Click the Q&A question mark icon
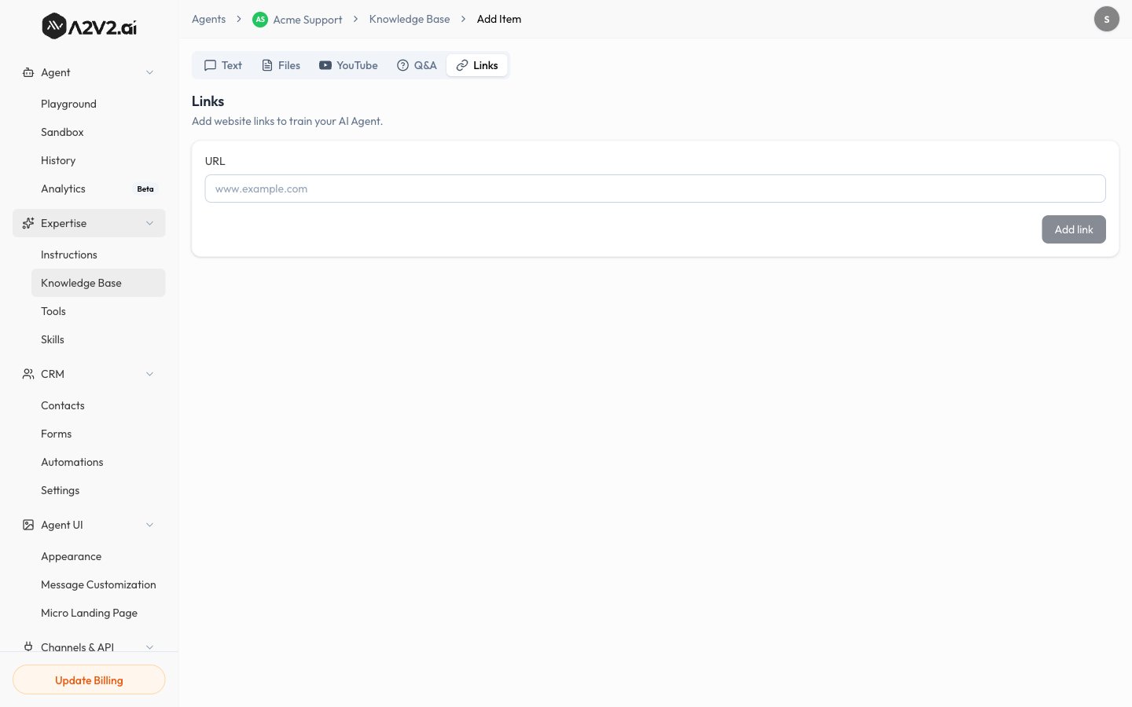 tap(402, 65)
